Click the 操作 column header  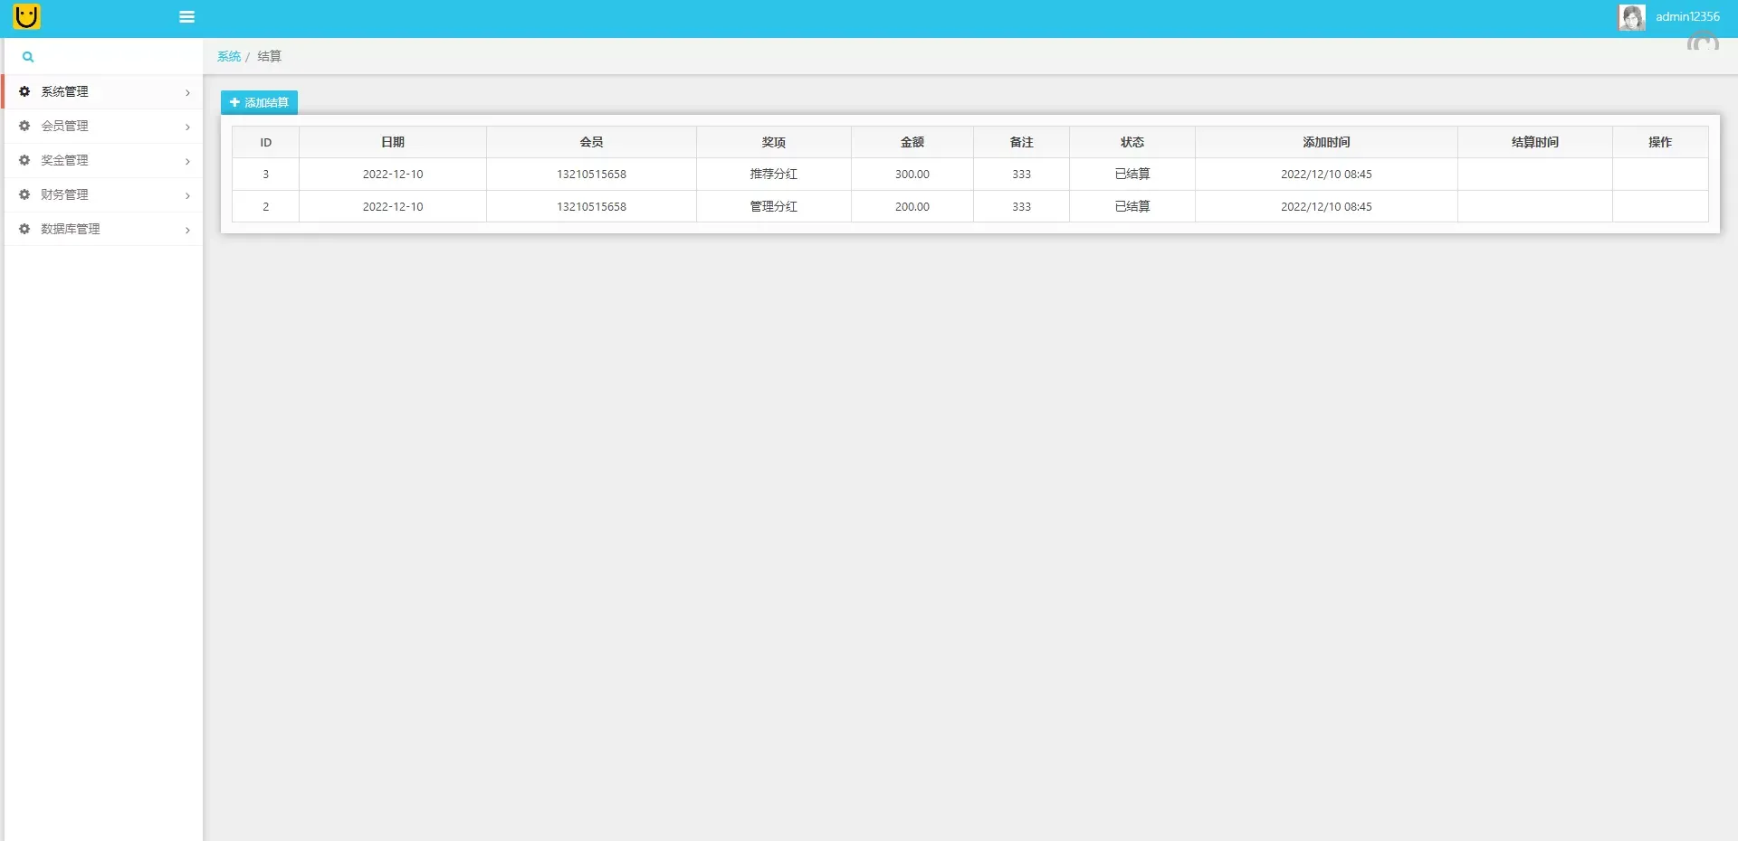(1660, 142)
